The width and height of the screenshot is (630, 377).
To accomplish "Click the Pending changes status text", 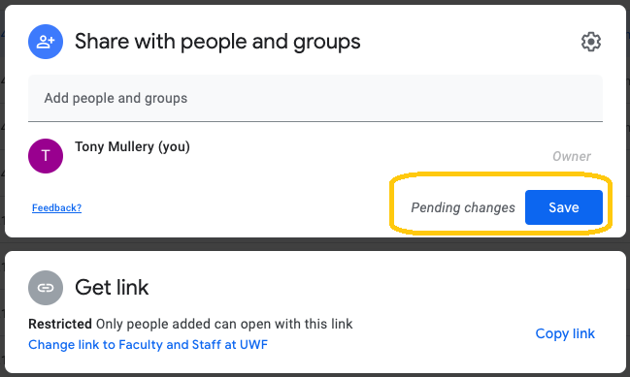I will (463, 207).
